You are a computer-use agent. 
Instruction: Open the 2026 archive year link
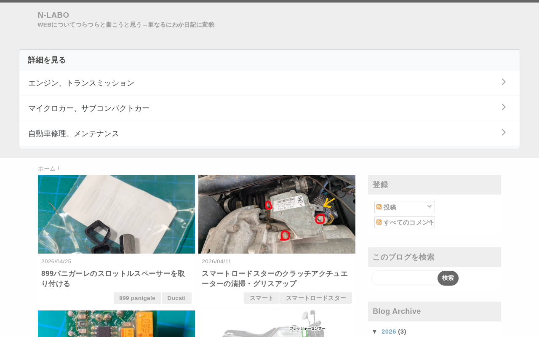[x=389, y=332]
